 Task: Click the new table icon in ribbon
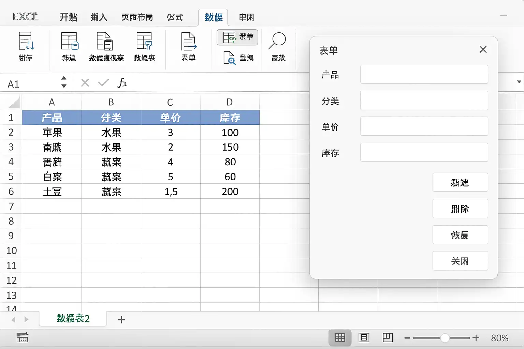point(70,41)
